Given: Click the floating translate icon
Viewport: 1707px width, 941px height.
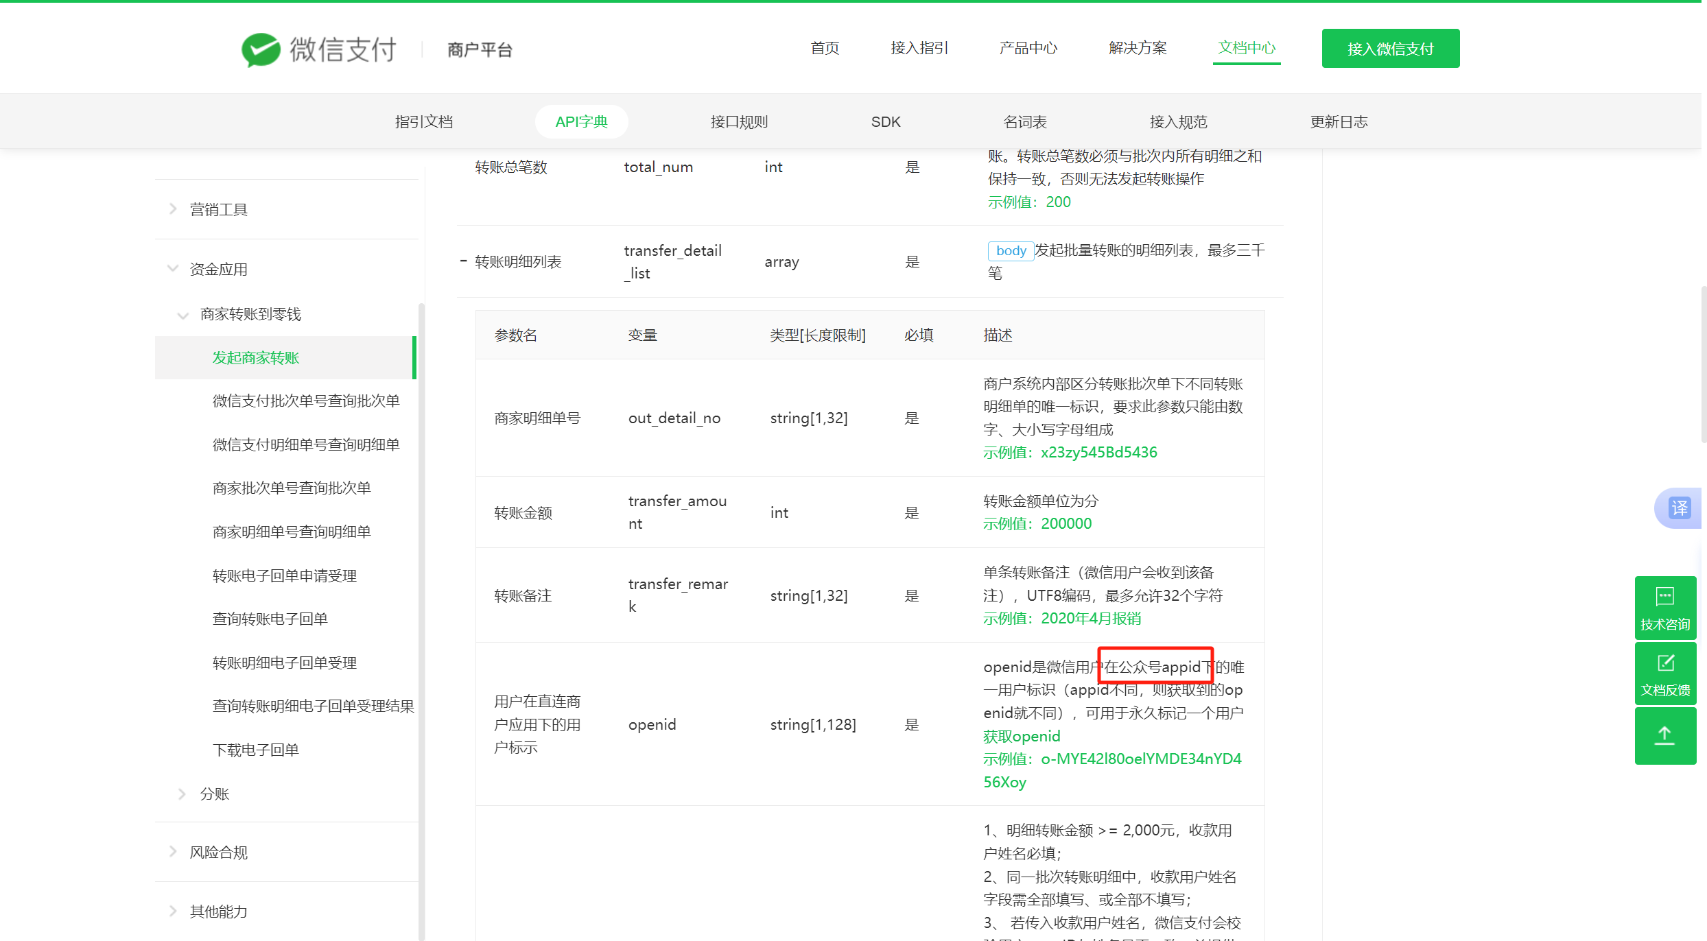Looking at the screenshot, I should coord(1680,508).
